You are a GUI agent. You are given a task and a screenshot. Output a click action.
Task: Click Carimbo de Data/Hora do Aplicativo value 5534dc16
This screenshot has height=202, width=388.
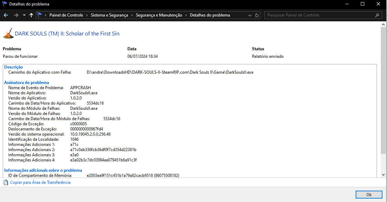(95, 103)
